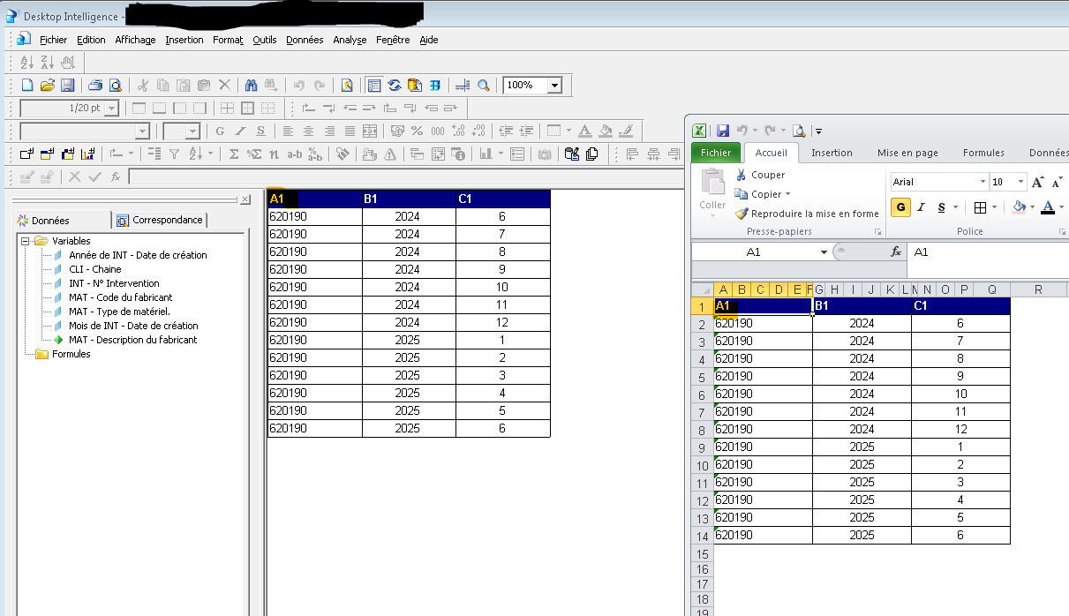The image size is (1069, 616).
Task: Insert a chart using the chart-plus icon
Action: (87, 154)
